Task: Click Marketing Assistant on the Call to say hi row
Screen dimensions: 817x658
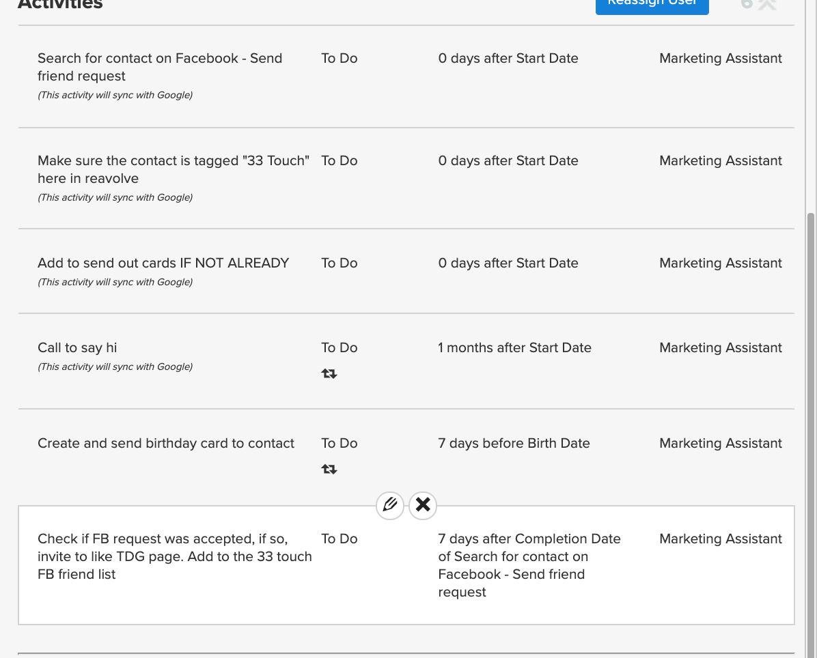Action: tap(720, 348)
